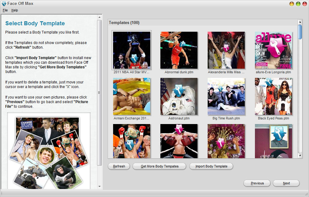
Task: Pick the Alexanderia Mills Miss World template
Action: coord(226,50)
